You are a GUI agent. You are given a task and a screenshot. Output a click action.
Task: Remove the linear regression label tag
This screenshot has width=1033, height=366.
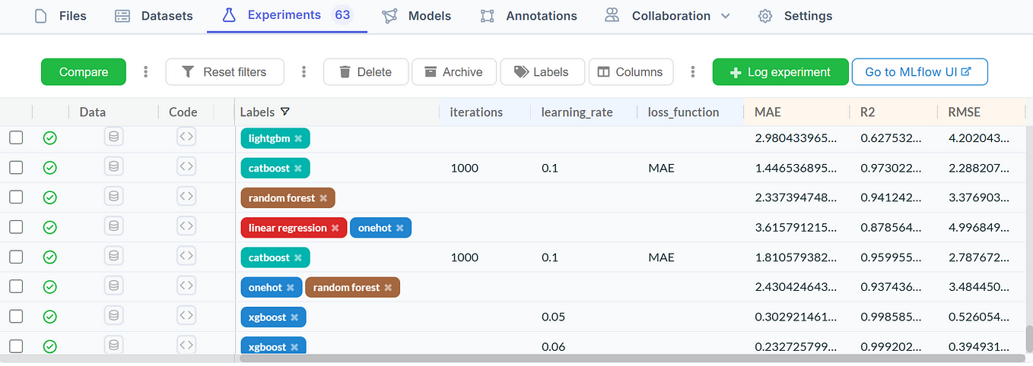[x=335, y=228]
